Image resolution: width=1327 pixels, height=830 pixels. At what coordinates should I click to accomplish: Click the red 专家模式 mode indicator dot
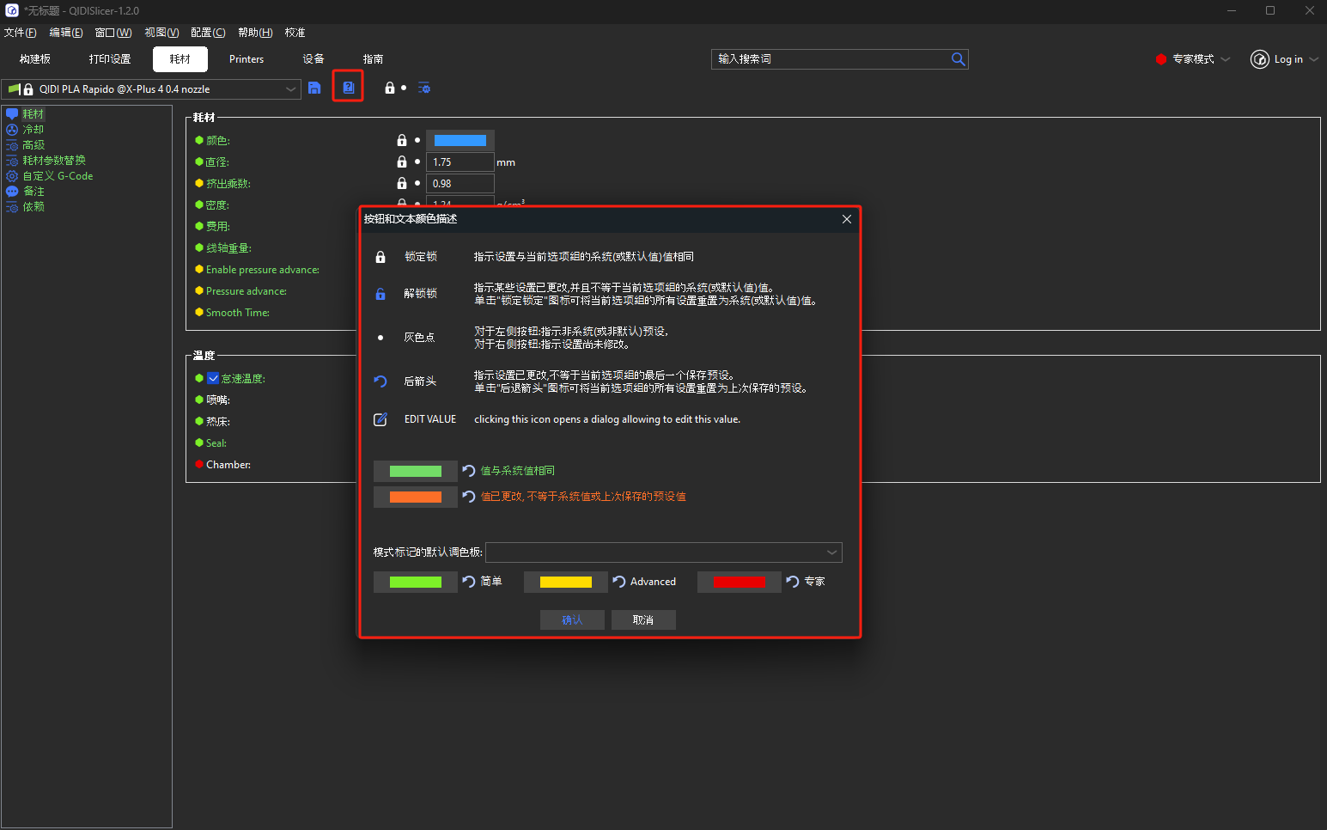1161,59
